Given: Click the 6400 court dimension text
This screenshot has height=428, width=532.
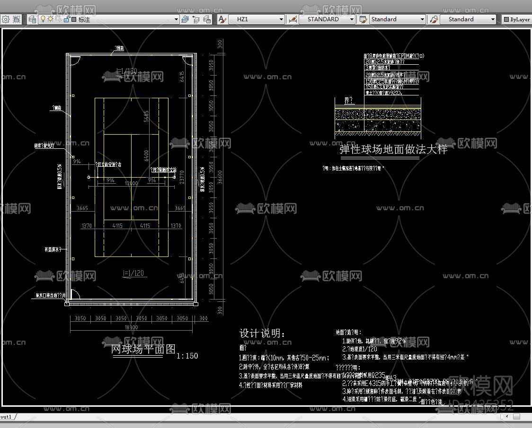Looking at the screenshot, I should coord(146,155).
